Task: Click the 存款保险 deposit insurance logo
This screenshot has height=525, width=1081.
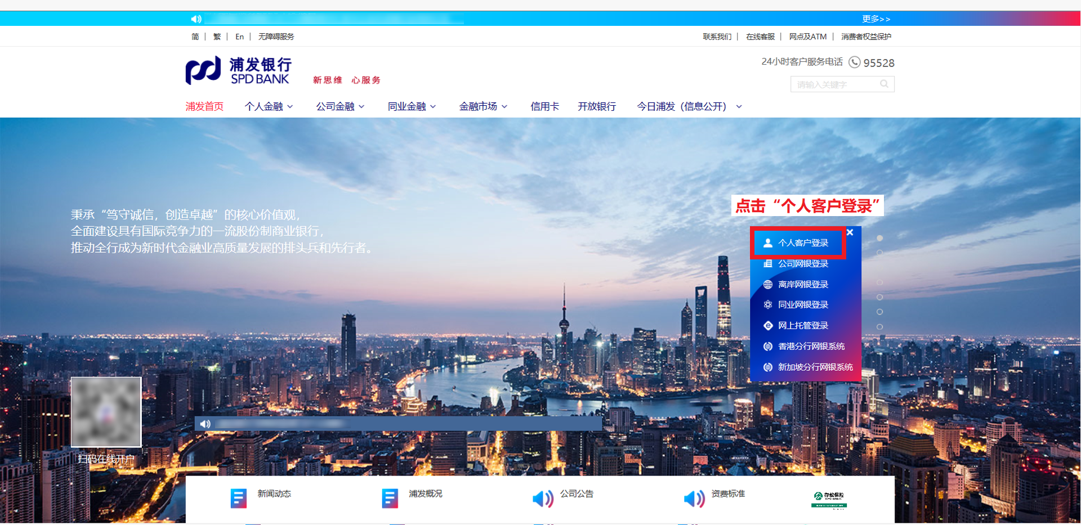Action: coord(829,500)
